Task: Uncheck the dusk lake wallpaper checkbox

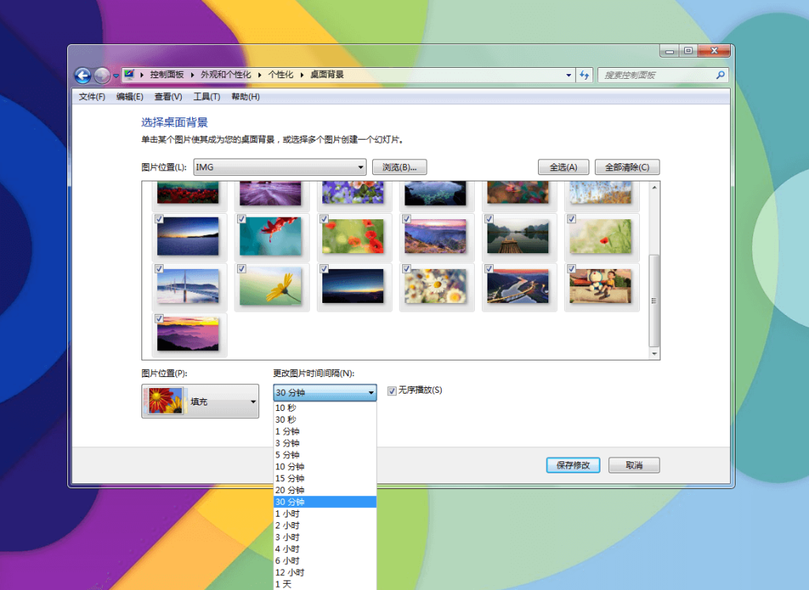Action: 160,219
